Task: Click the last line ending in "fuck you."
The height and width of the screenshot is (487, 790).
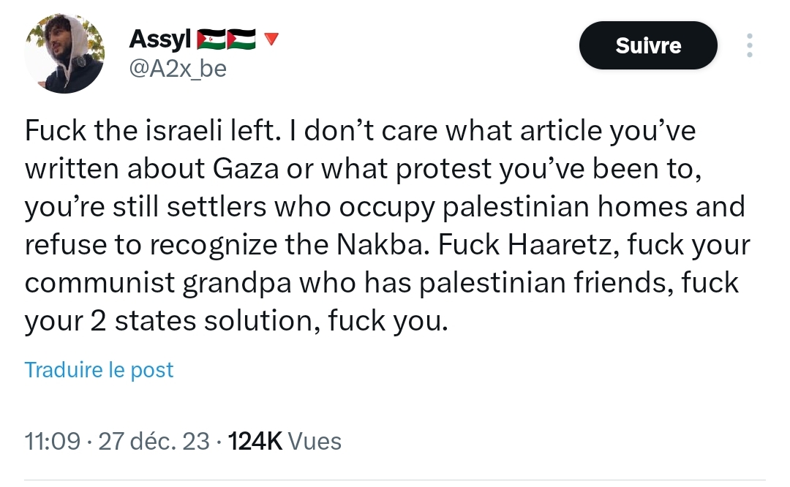Action: pos(235,321)
